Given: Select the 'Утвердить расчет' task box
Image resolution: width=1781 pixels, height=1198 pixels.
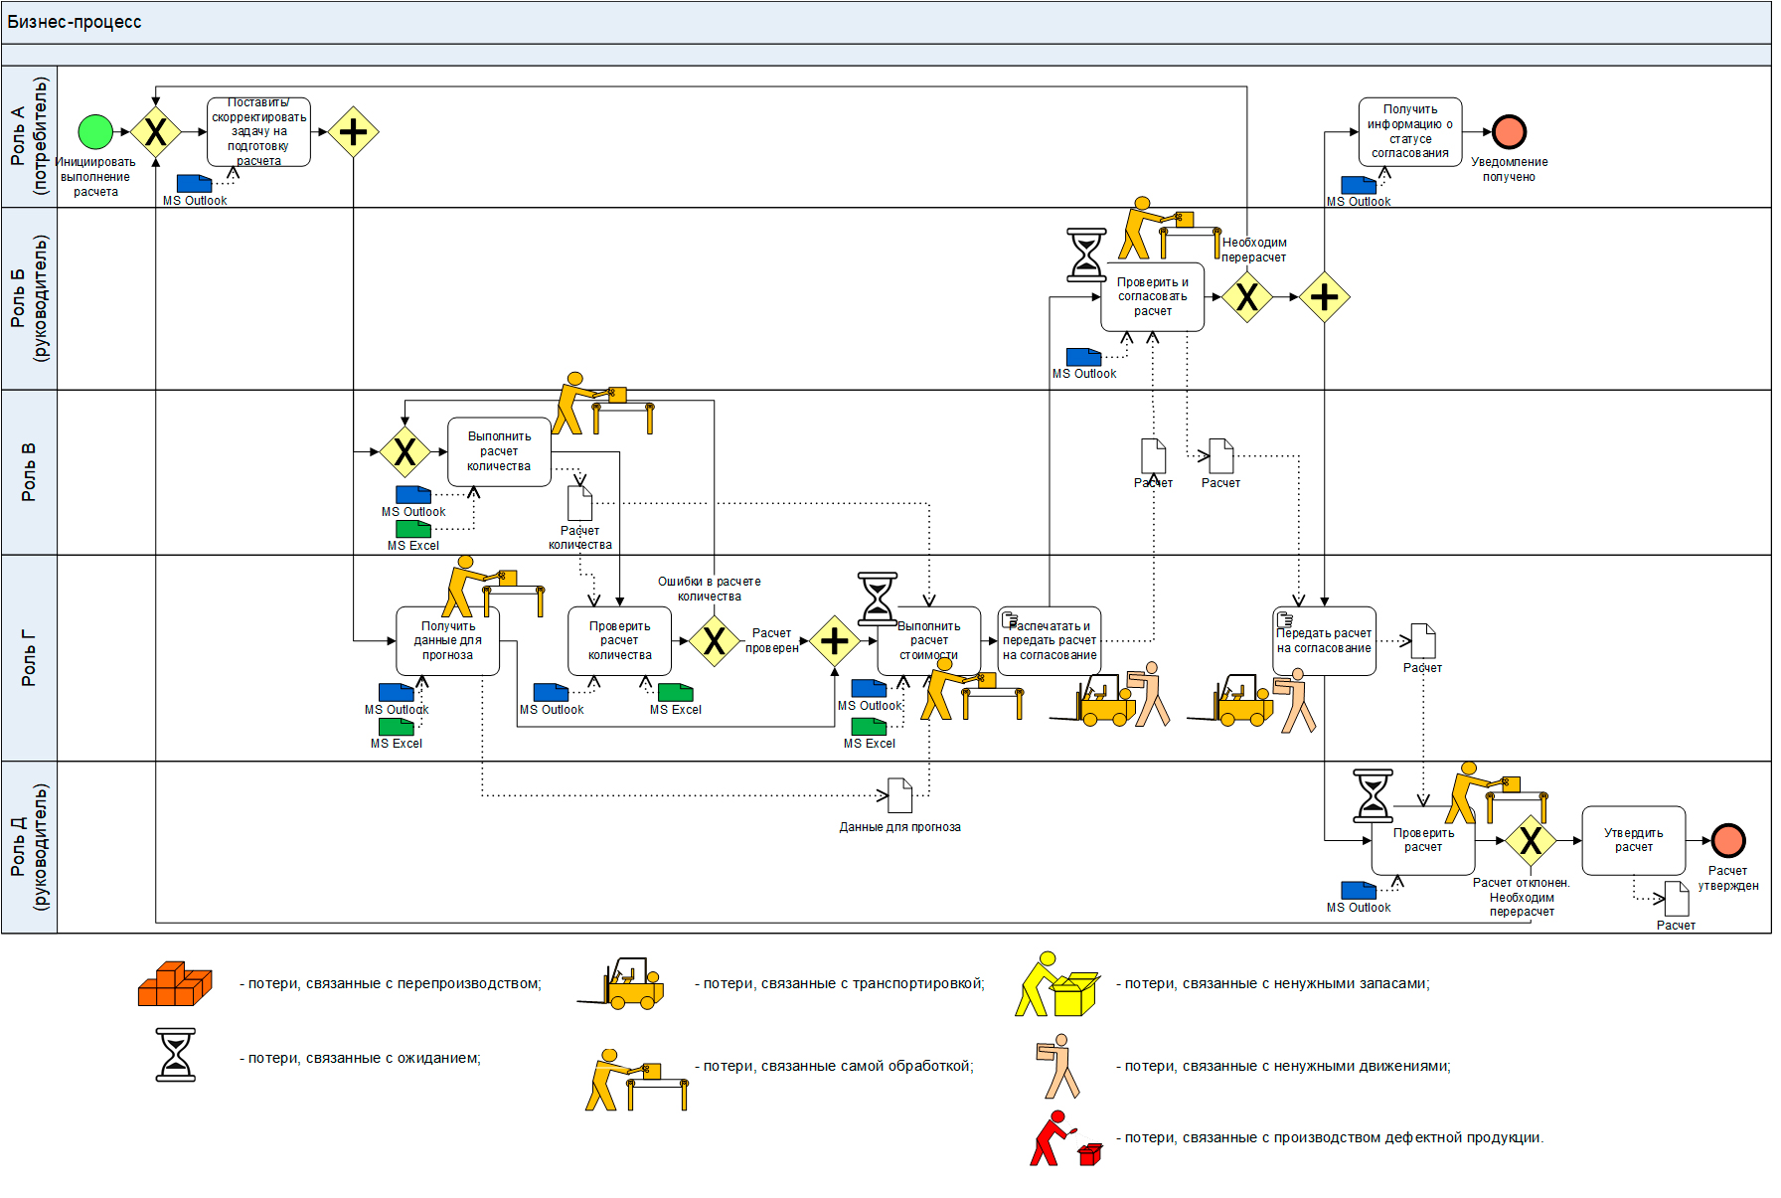Looking at the screenshot, I should tap(1633, 840).
